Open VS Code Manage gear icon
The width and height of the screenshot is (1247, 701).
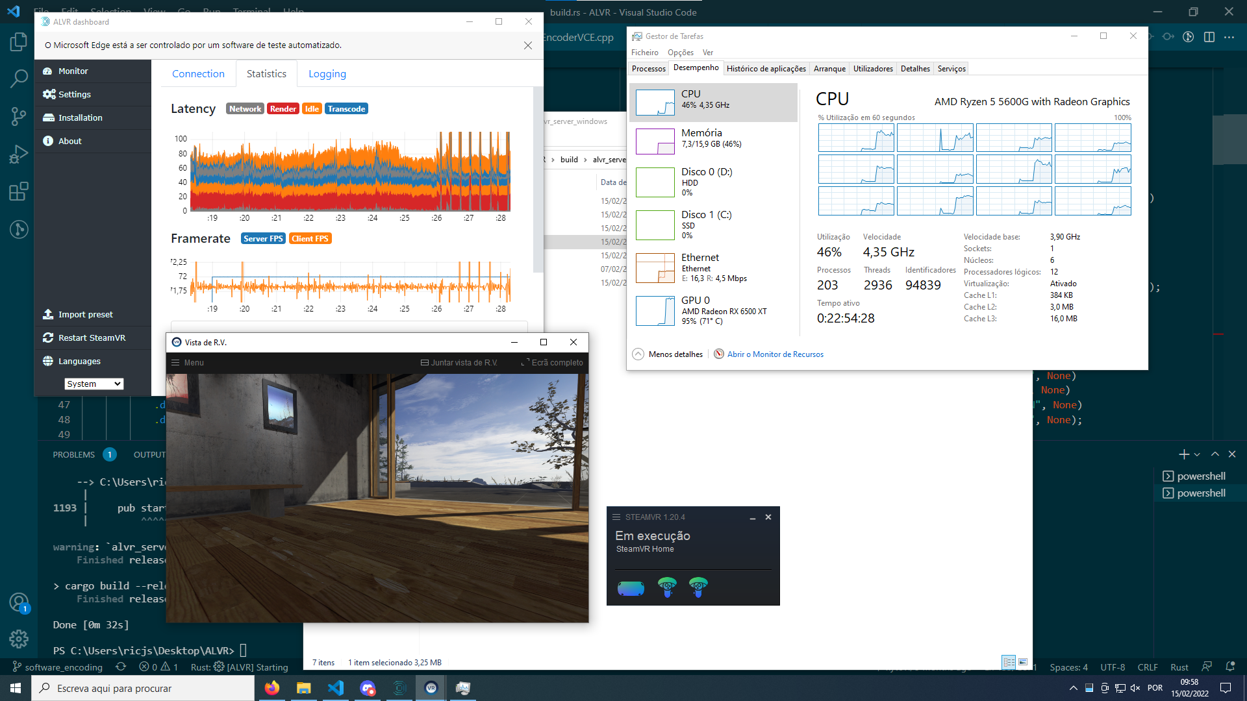19,639
